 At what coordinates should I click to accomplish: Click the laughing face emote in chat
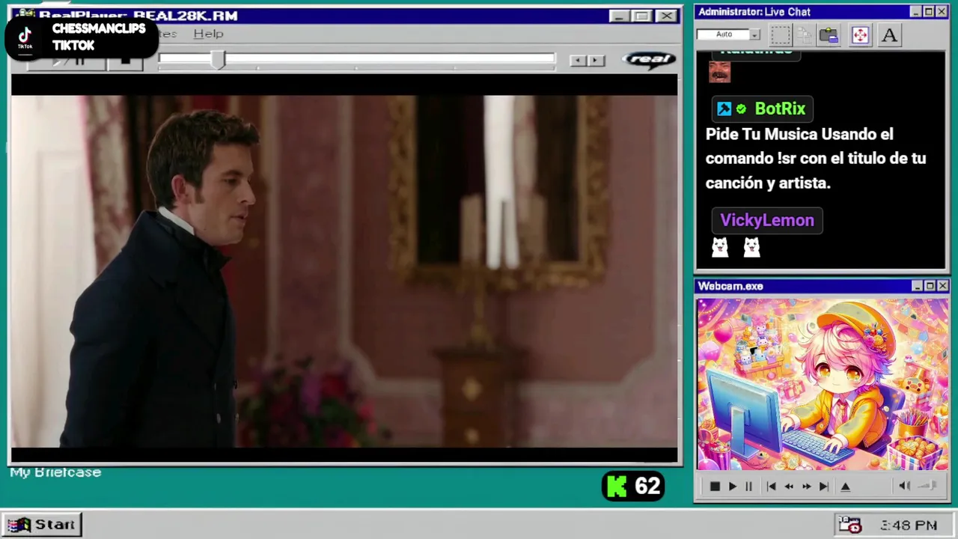(x=719, y=72)
